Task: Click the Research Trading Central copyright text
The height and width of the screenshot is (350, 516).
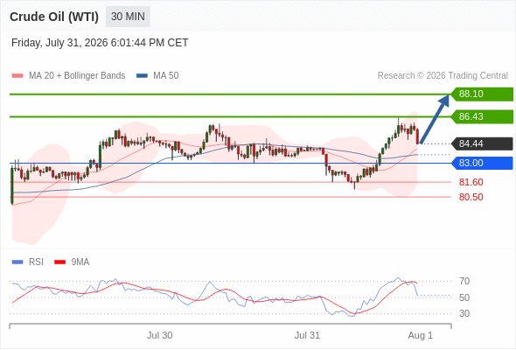Action: (x=443, y=76)
